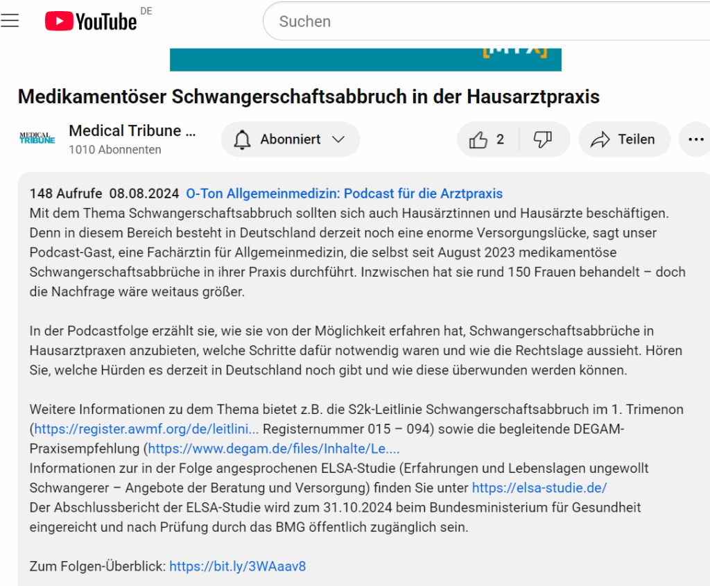The image size is (710, 586).
Task: Open the elsa-studie.de link
Action: click(539, 488)
